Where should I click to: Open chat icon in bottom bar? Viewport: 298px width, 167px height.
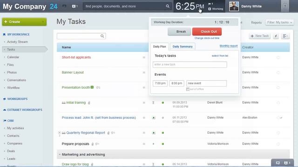coord(278,163)
